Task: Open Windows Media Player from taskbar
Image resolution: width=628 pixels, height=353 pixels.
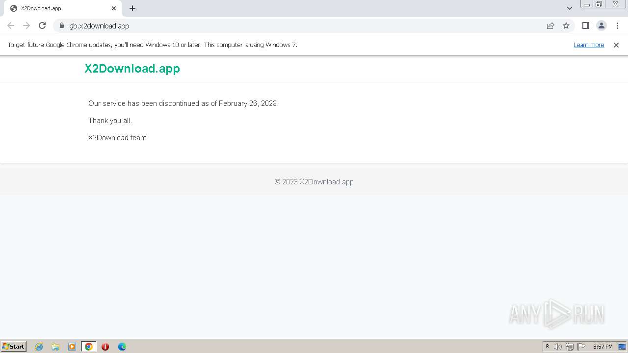Action: pyautogui.click(x=72, y=347)
